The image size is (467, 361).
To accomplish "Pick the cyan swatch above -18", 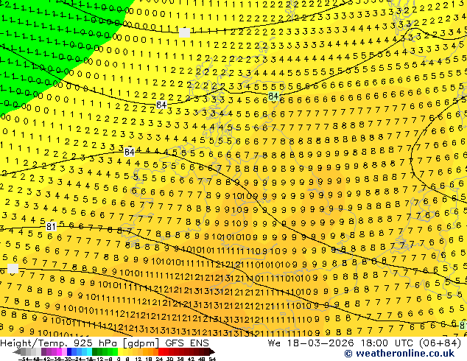I will point(90,352).
